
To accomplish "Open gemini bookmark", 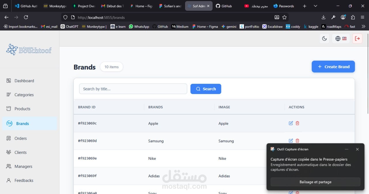I will [x=229, y=26].
